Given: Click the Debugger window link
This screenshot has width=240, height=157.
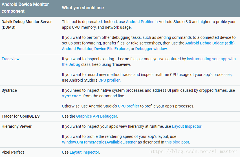Looking at the screenshot, I should point(151,49).
